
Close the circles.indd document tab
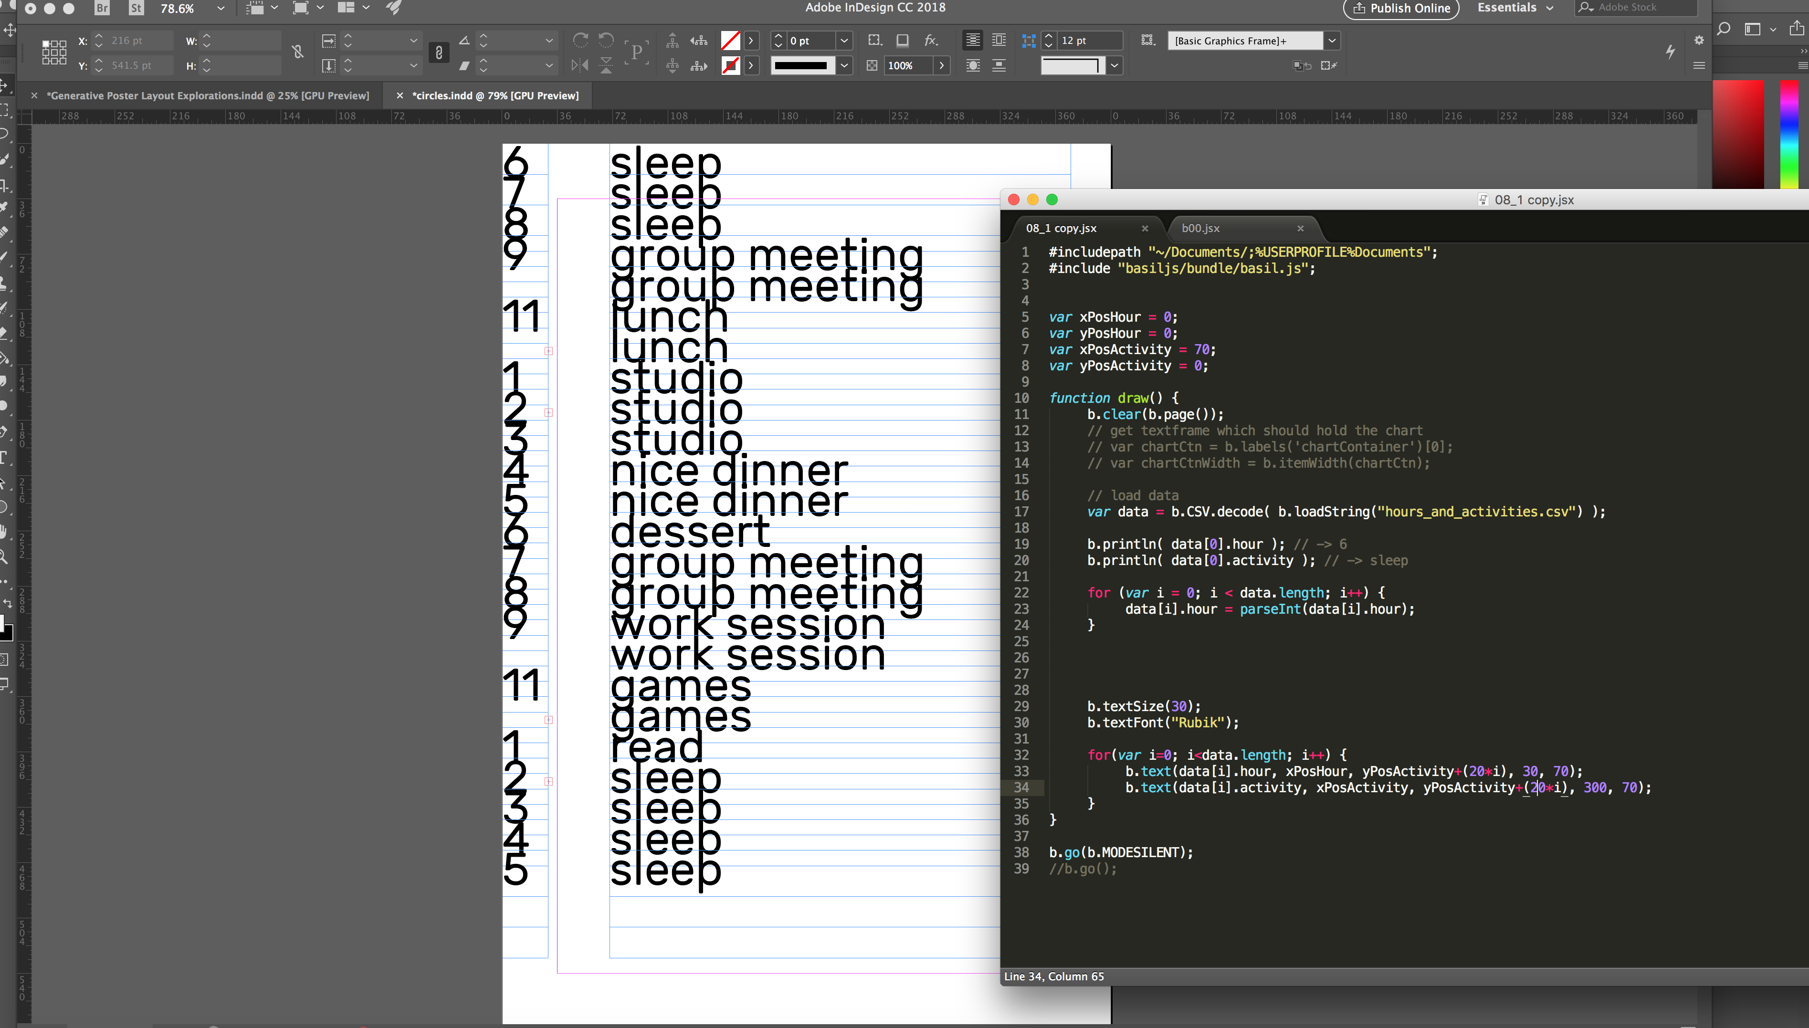pos(400,95)
